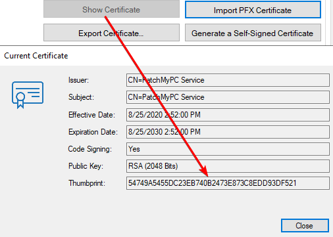333x237 pixels.
Task: Click the Show Certificate button
Action: 111,9
